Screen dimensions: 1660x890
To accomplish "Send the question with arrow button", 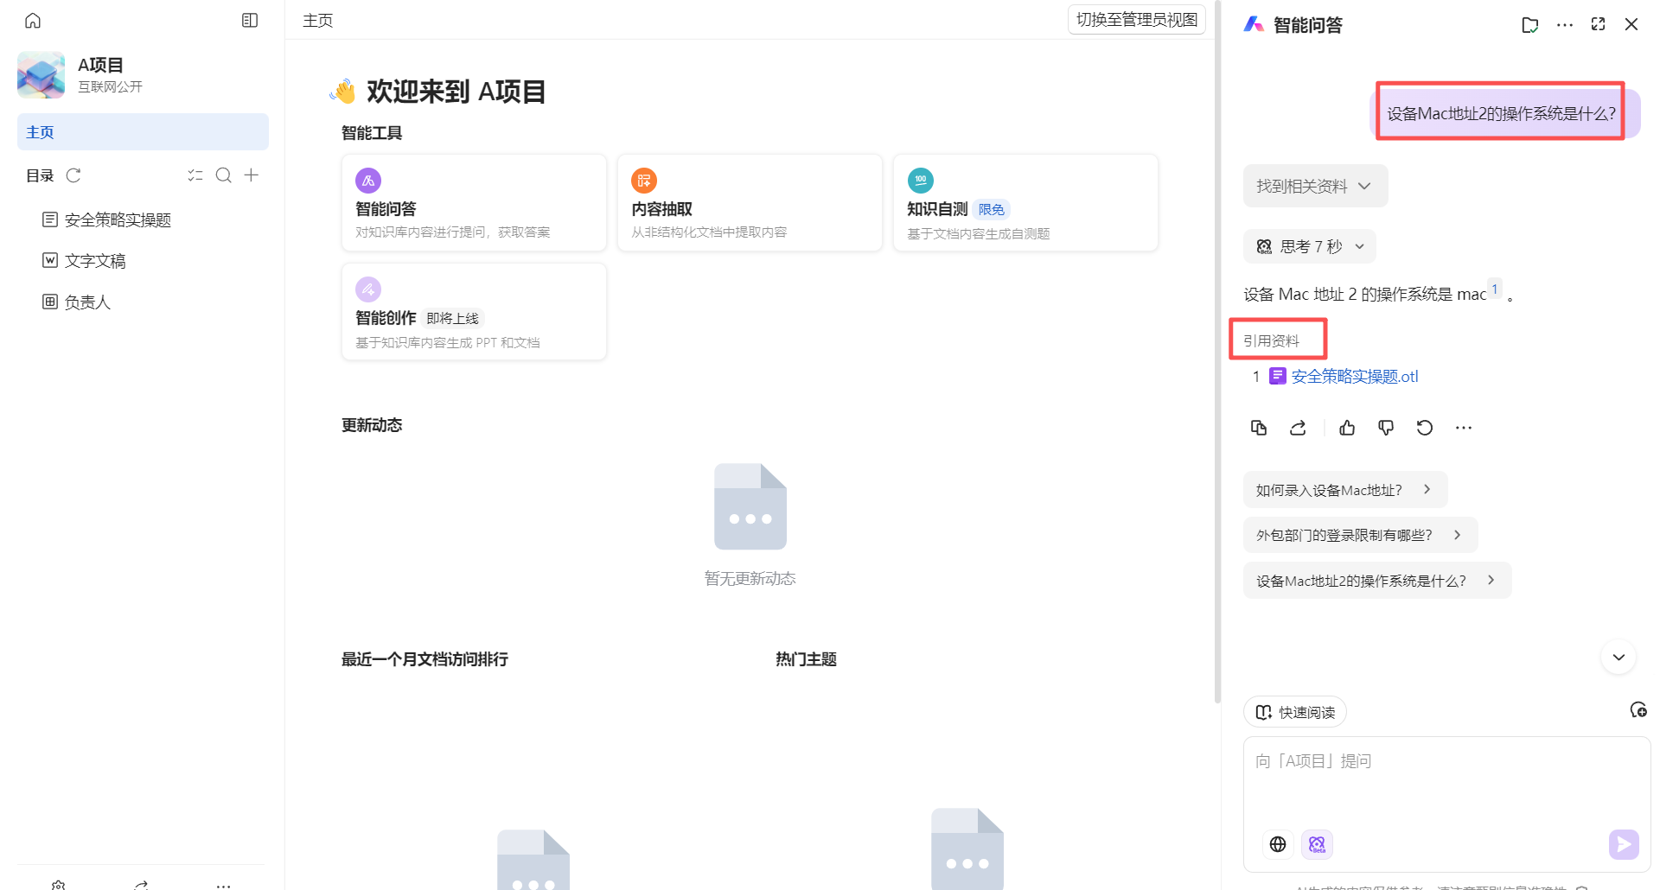I will (x=1624, y=844).
